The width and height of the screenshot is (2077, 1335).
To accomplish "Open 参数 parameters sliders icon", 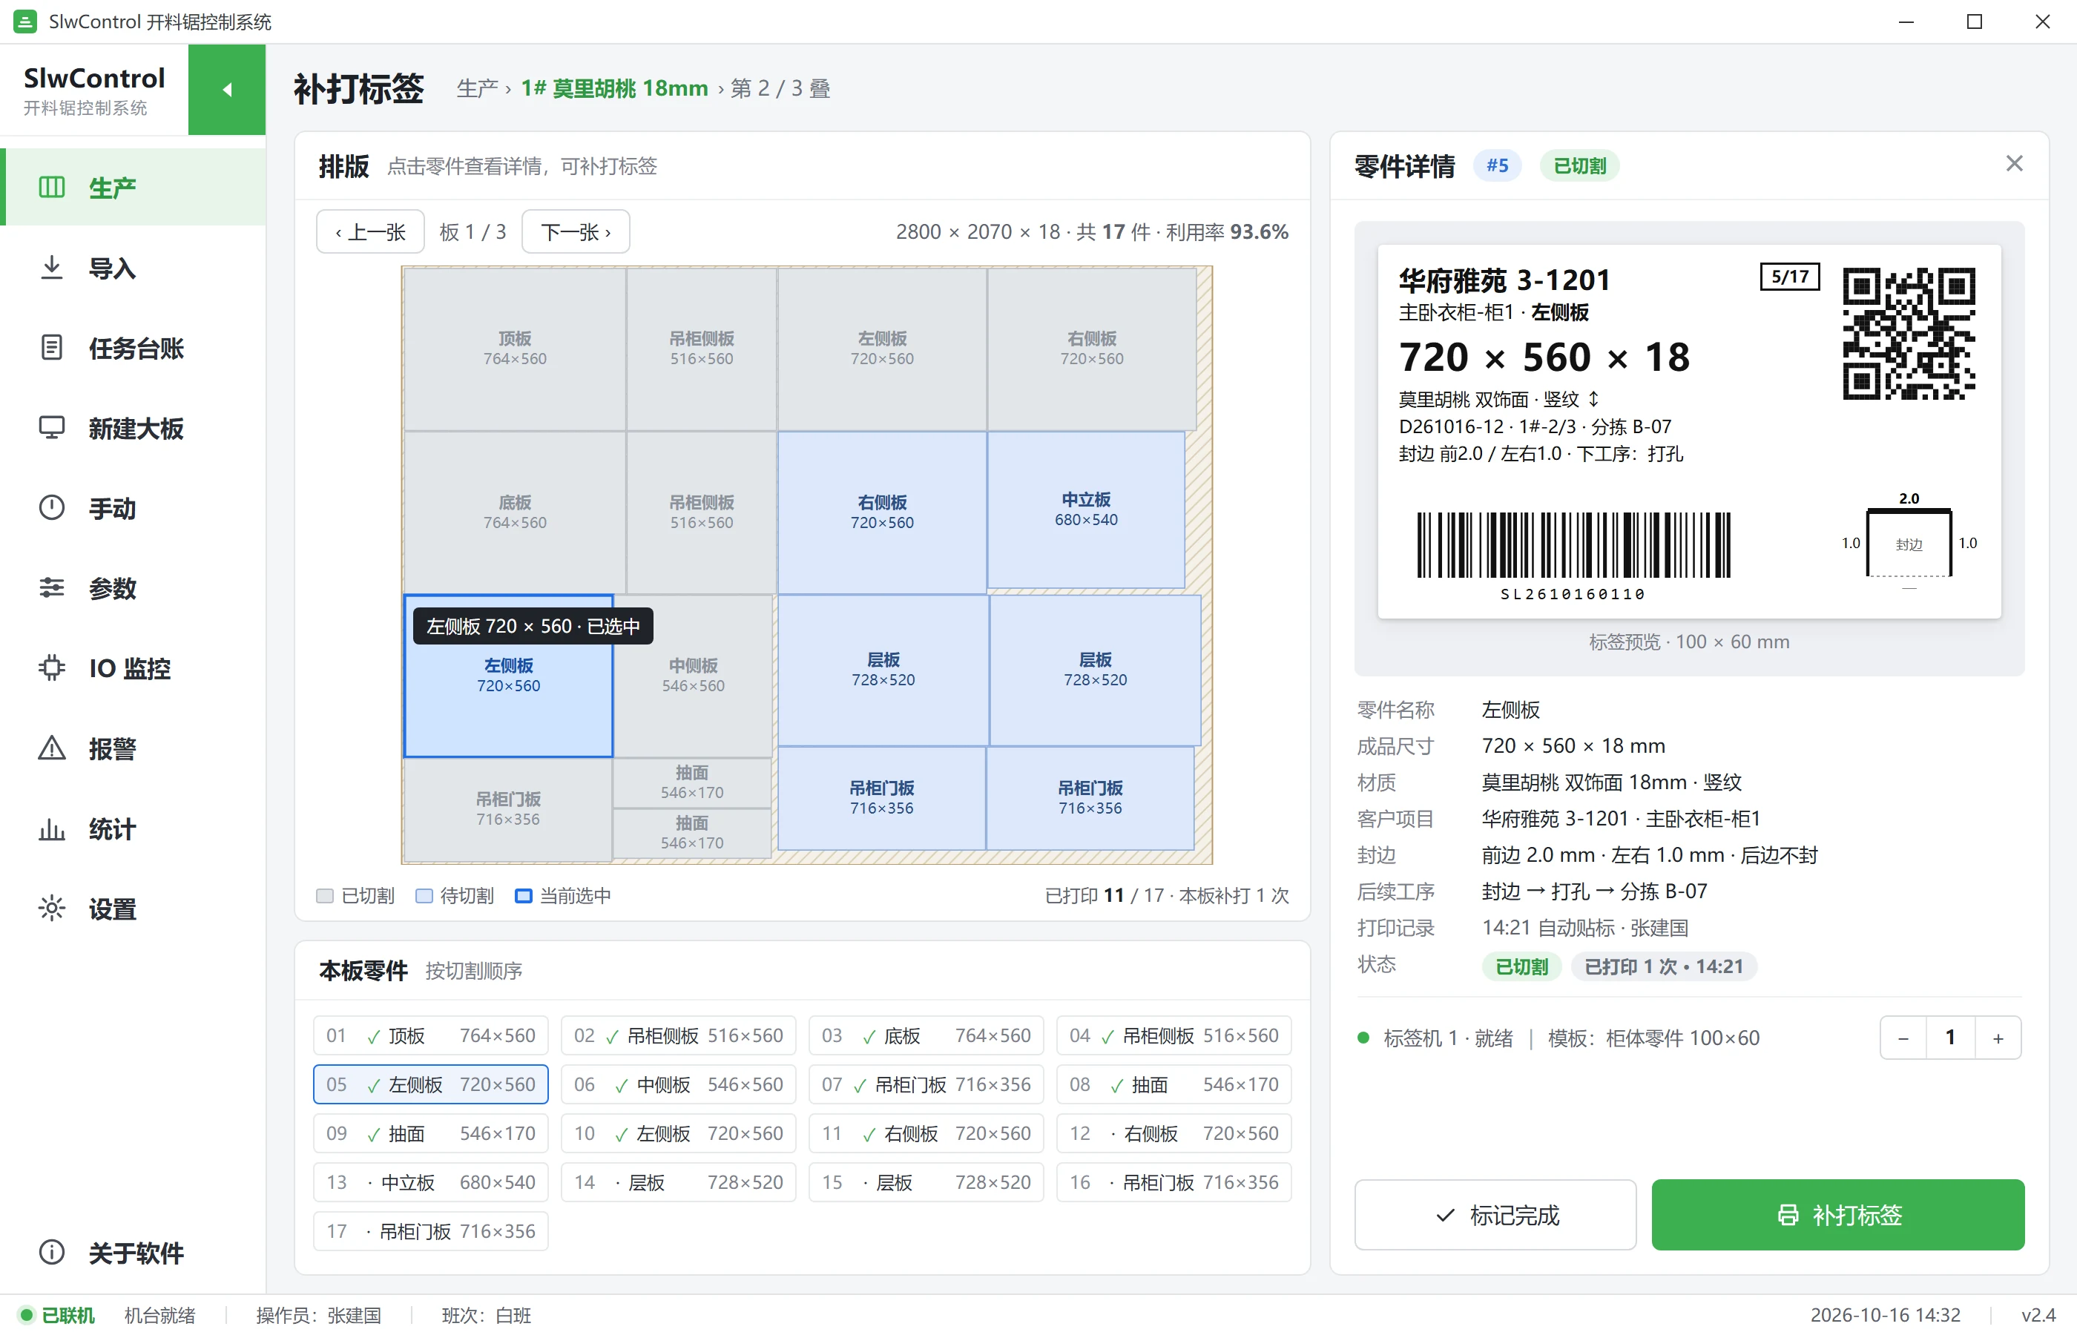I will tap(52, 587).
